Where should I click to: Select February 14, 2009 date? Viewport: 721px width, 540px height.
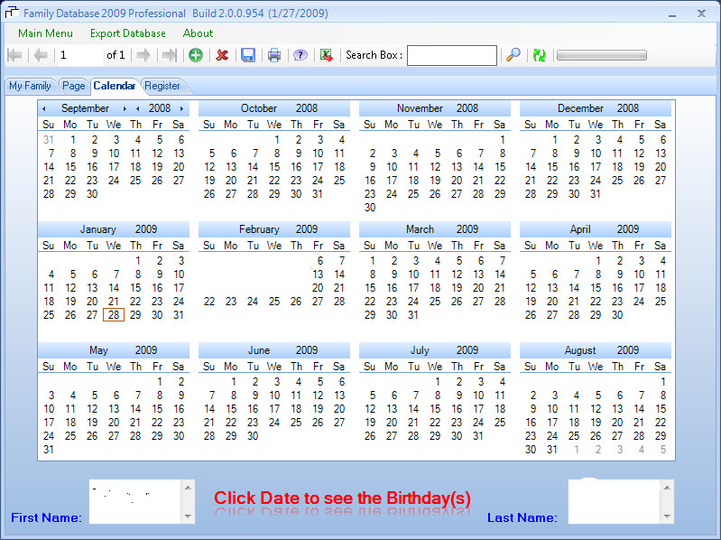[x=339, y=275]
